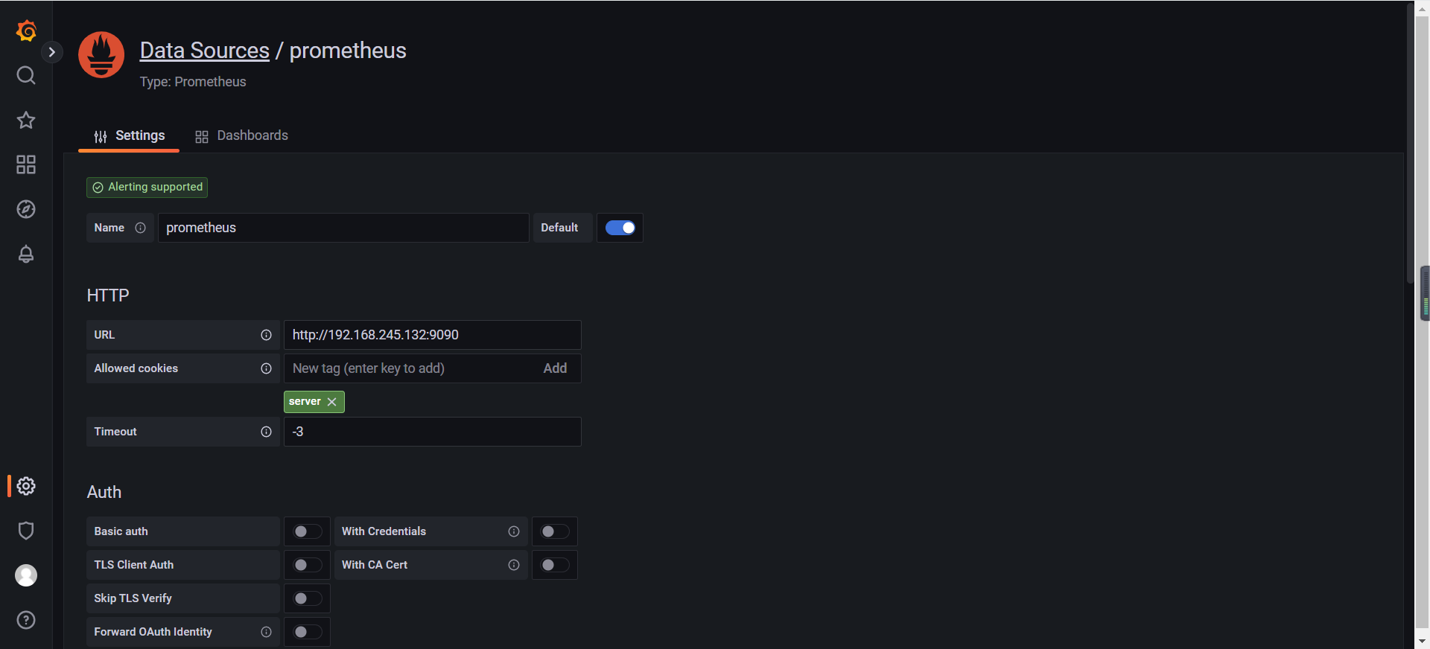Expand the sidebar navigation with chevron
Viewport: 1430px width, 649px height.
(51, 52)
